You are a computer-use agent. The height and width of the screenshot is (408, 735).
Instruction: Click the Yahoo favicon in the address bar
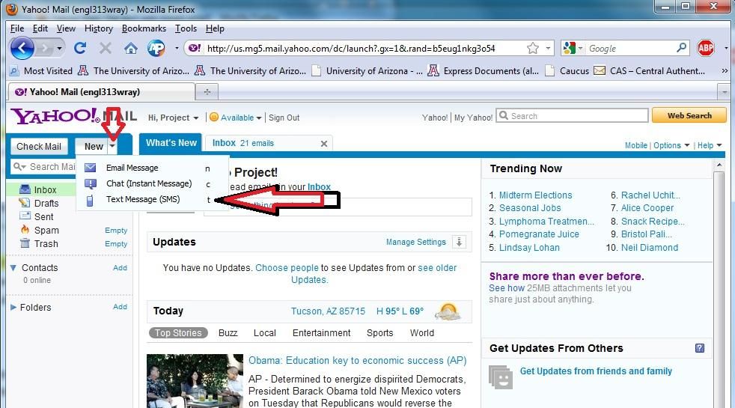point(194,48)
